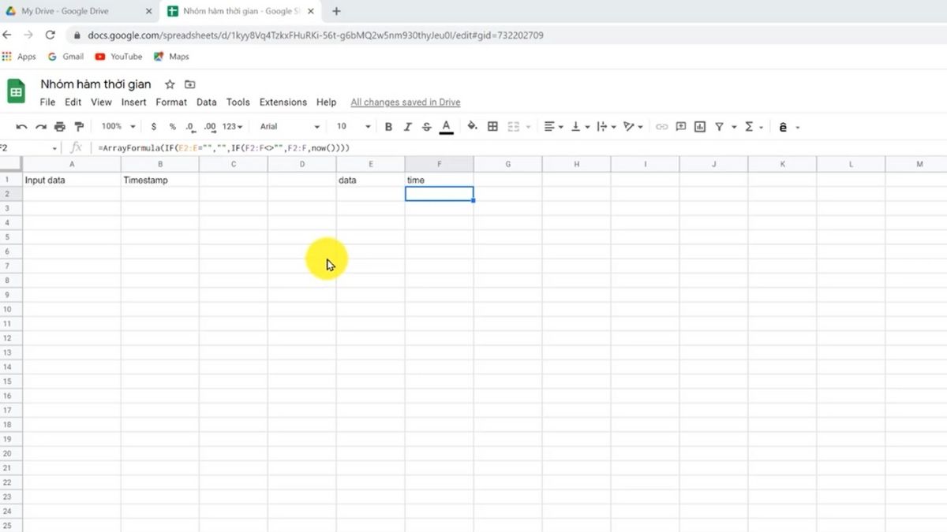Insert a chart using toolbar icon

[700, 127]
